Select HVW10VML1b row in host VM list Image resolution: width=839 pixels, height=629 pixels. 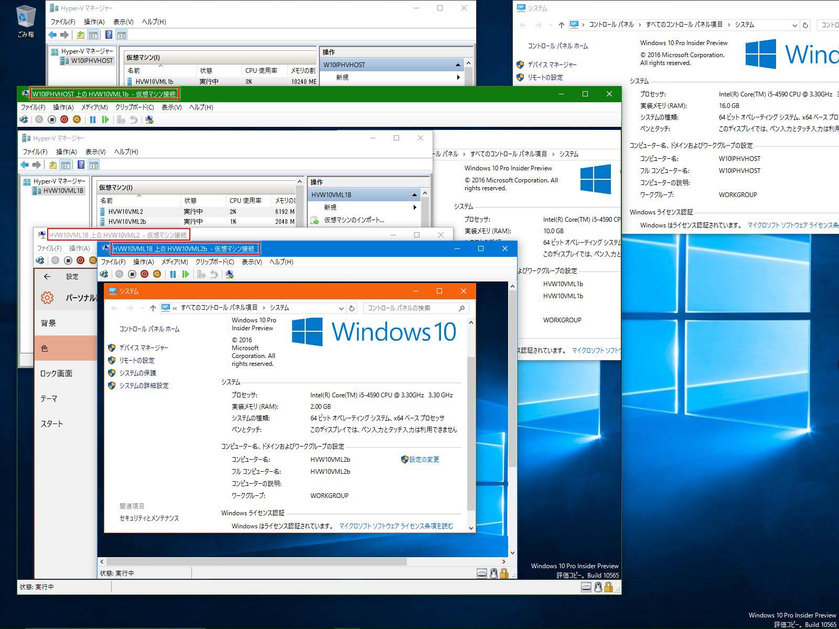221,82
